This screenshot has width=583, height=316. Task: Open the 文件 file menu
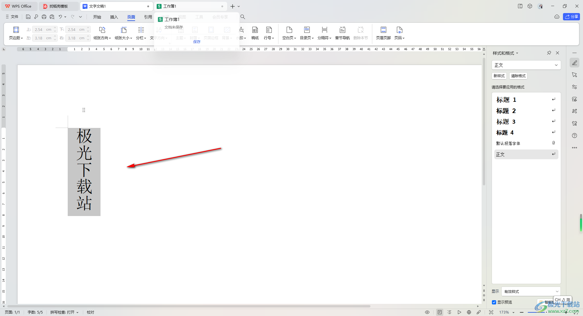tap(12, 17)
